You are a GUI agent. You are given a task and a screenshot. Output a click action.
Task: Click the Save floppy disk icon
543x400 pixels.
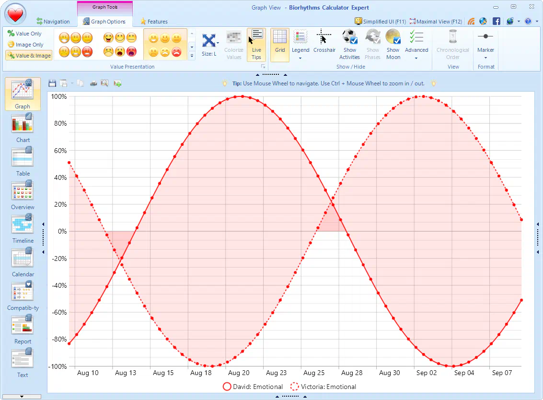pyautogui.click(x=52, y=83)
